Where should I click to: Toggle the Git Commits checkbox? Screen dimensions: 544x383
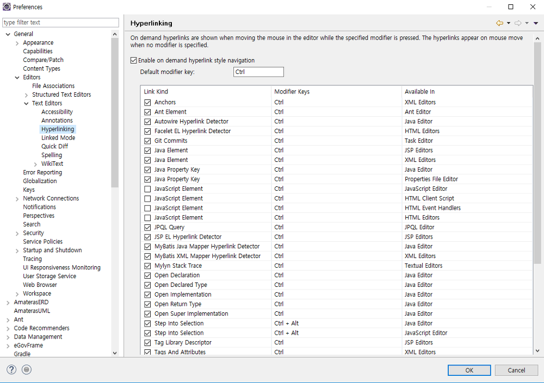(x=147, y=141)
